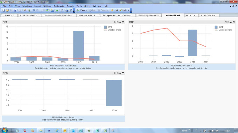This screenshot has width=238, height=133.
Task: Lock the current selections
Action: tap(114, 10)
